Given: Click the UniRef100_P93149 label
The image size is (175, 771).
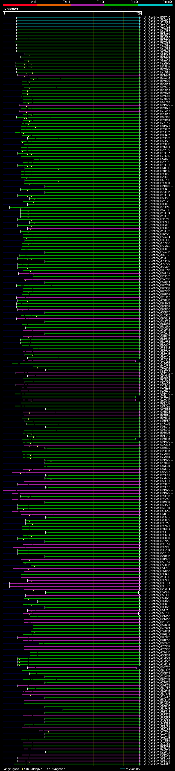Looking at the screenshot, I should 157,427.
